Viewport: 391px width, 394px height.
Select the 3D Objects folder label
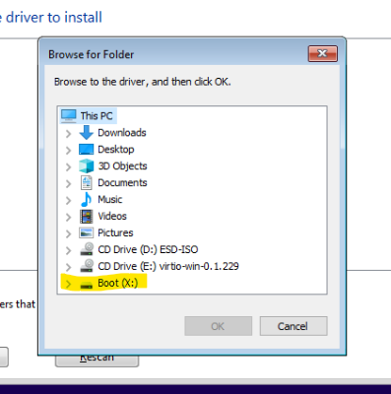[x=122, y=166]
